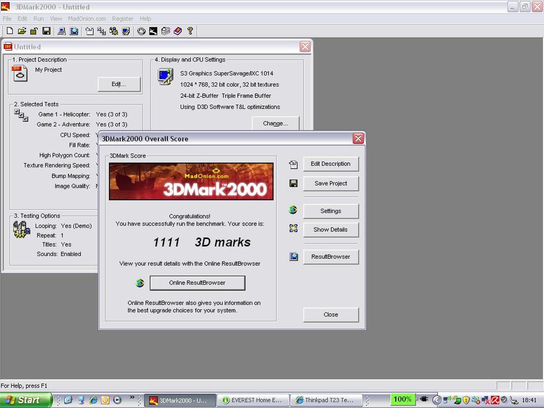The image size is (544, 408).
Task: Click the purple help book toolbar icon
Action: coord(178,31)
